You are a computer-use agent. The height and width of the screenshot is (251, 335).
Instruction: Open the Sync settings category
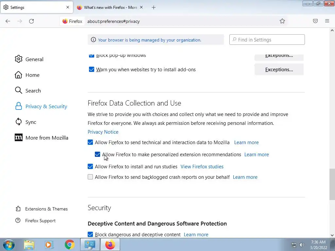coord(31,122)
